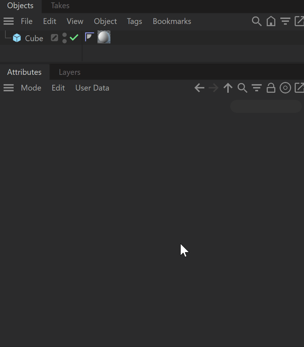The image size is (304, 347).
Task: Open the Attributes manager Edit menu
Action: point(58,88)
